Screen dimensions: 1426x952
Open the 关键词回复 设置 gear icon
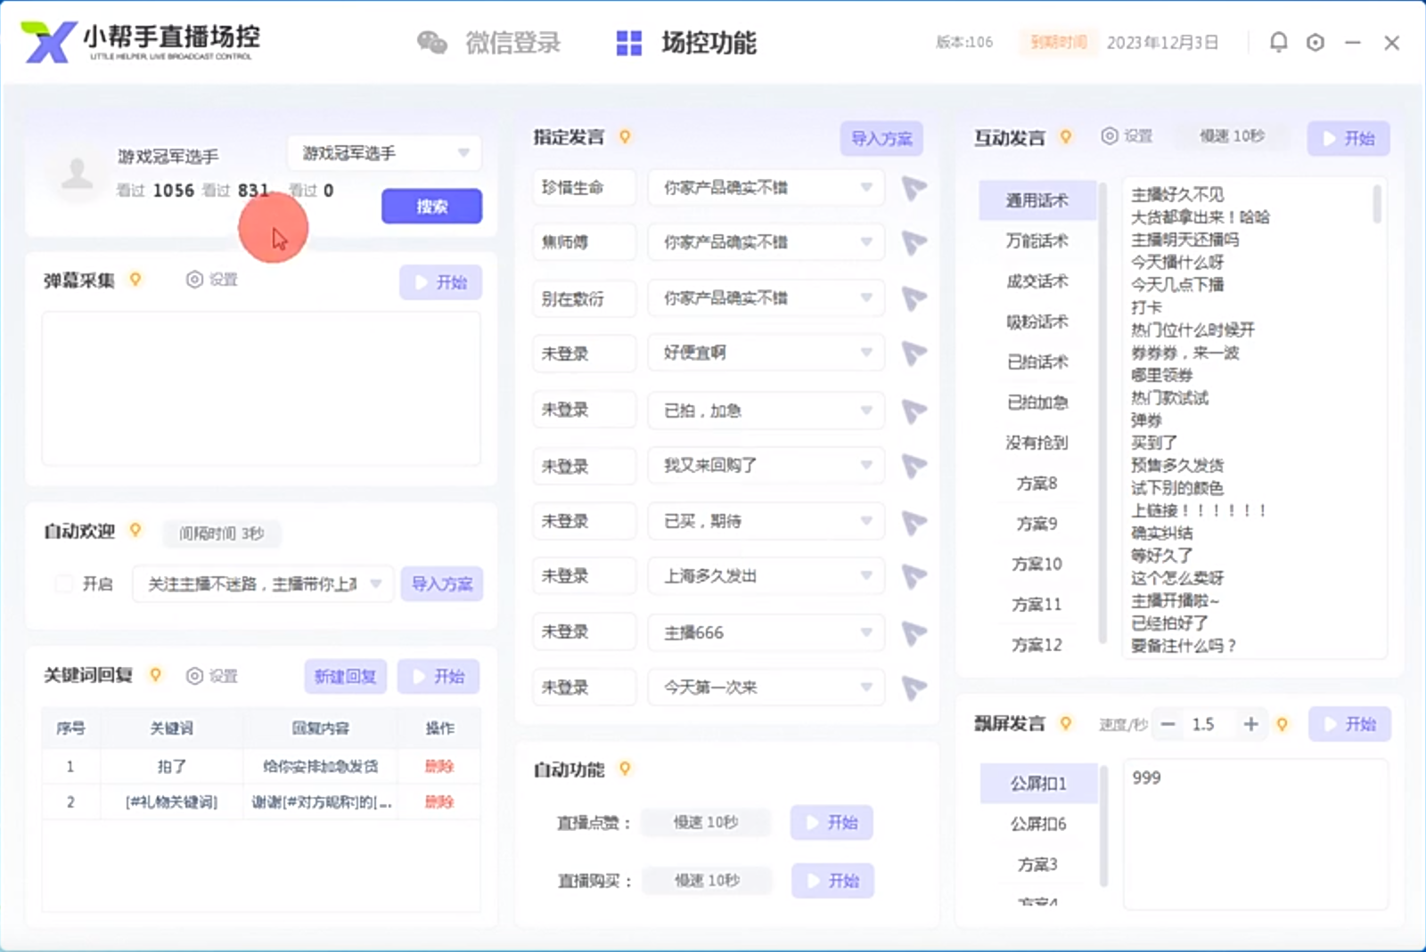point(194,676)
